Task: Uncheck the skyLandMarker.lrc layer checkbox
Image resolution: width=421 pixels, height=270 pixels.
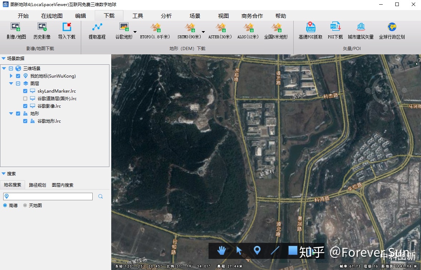Action: [x=25, y=91]
